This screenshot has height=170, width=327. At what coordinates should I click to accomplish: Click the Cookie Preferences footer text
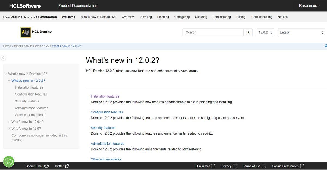(x=285, y=166)
